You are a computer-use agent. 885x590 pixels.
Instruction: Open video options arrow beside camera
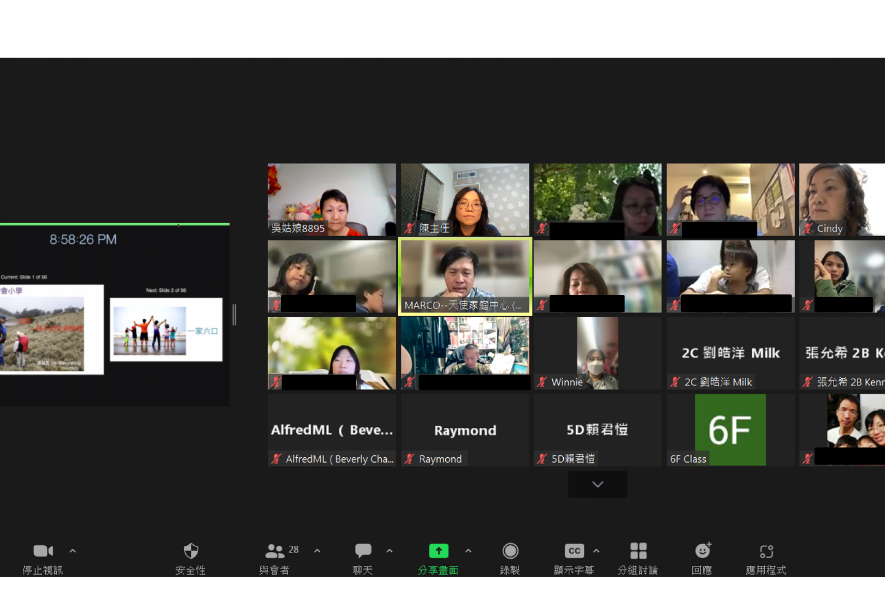pos(73,550)
